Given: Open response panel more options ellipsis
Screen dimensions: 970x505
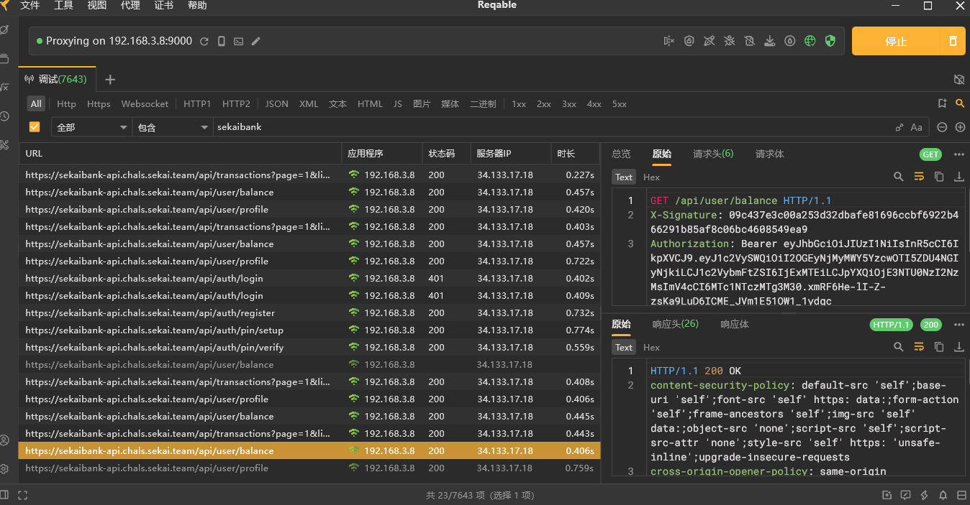Looking at the screenshot, I should tap(958, 324).
